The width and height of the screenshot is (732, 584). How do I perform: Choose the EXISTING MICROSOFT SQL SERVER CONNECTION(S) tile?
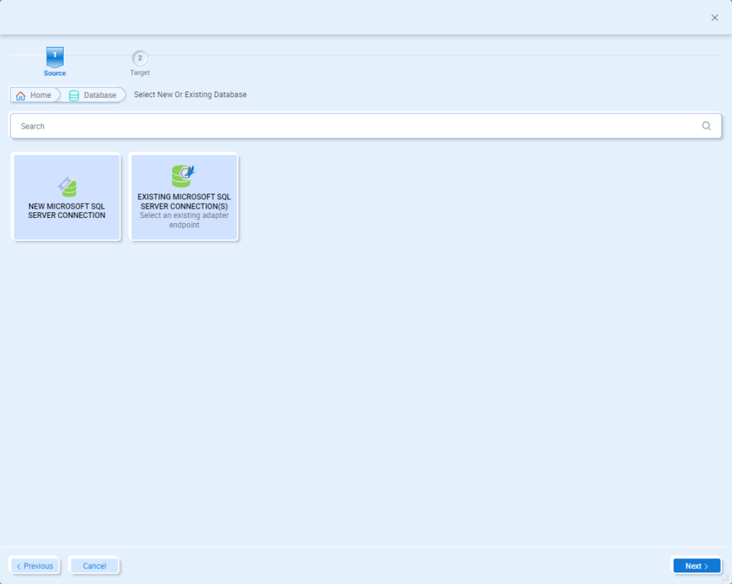[x=184, y=197]
